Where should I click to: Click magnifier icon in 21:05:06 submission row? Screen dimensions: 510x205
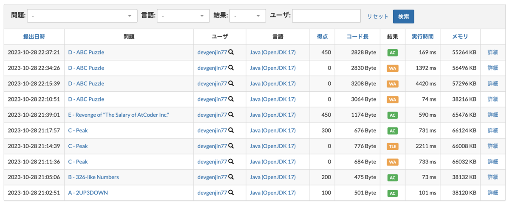pos(231,177)
